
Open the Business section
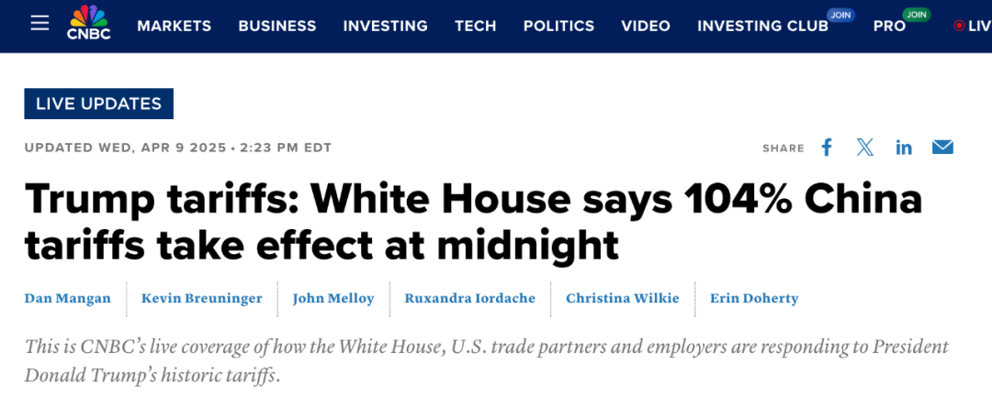pos(277,26)
